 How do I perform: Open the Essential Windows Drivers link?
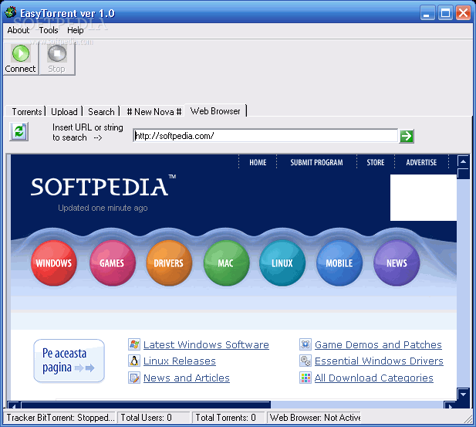point(379,361)
